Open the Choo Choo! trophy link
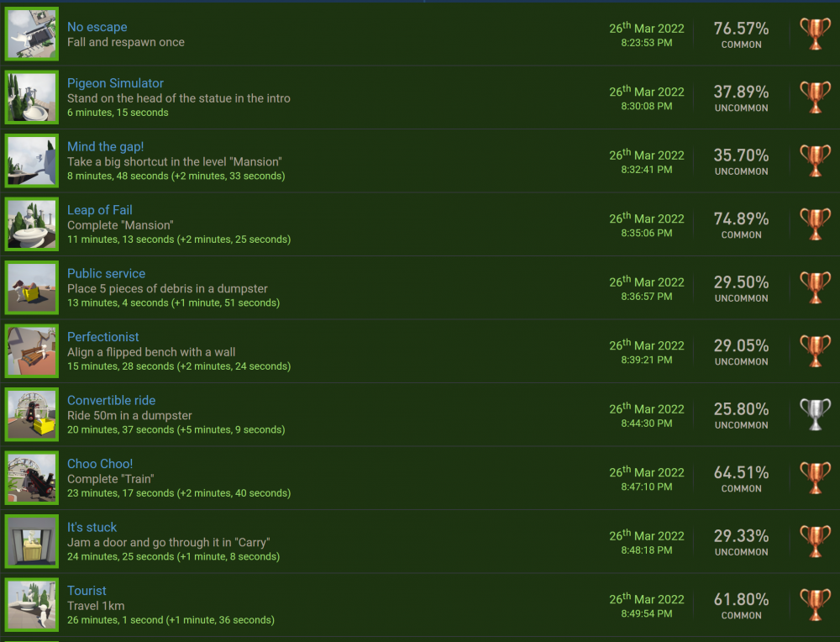The image size is (840, 642). point(99,464)
